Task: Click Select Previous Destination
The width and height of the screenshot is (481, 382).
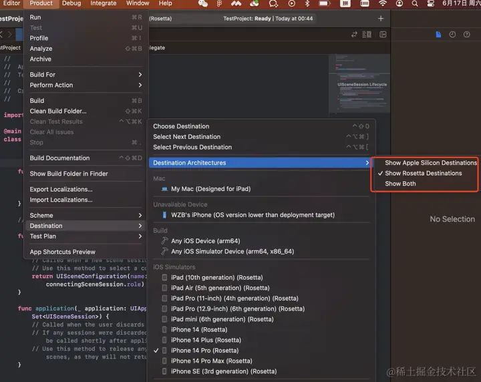Action: click(x=261, y=147)
